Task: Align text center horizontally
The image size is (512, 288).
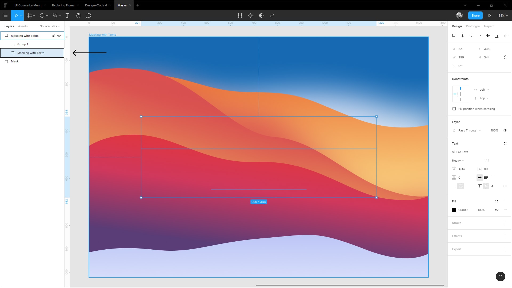Action: pyautogui.click(x=460, y=186)
